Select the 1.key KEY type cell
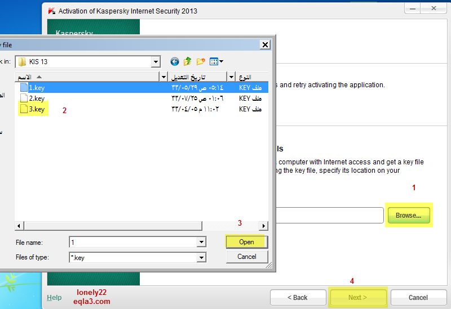Screen dimensions: 451x309 click(250, 88)
